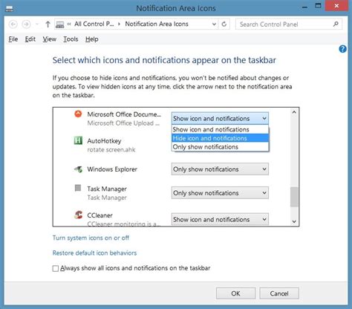Confirm with the OK button
The image size is (352, 309).
pyautogui.click(x=235, y=293)
